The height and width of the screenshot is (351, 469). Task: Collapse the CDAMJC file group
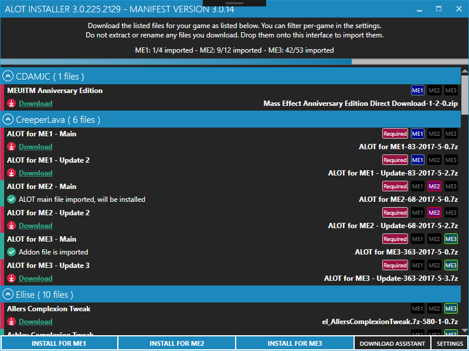pyautogui.click(x=8, y=76)
